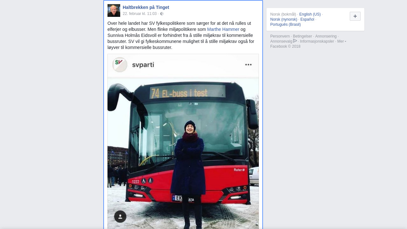407x229 pixels.
Task: Open the tagged Marthe Hammer profile link
Action: [223, 29]
